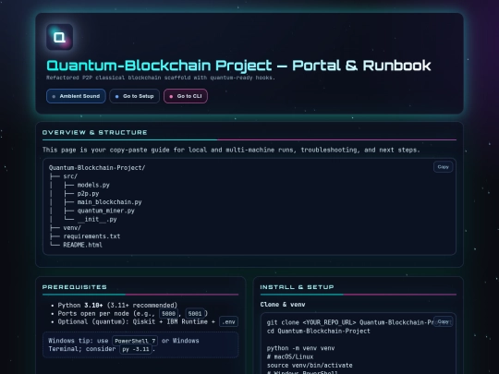499x374 pixels.
Task: Click the Install & Setup heading
Action: coord(297,287)
